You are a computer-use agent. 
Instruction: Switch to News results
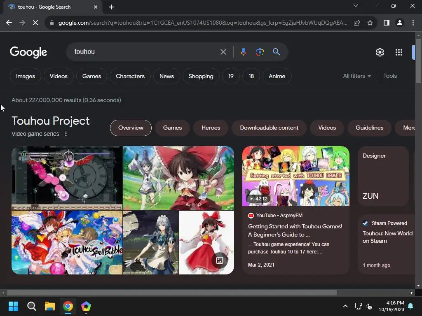click(166, 76)
